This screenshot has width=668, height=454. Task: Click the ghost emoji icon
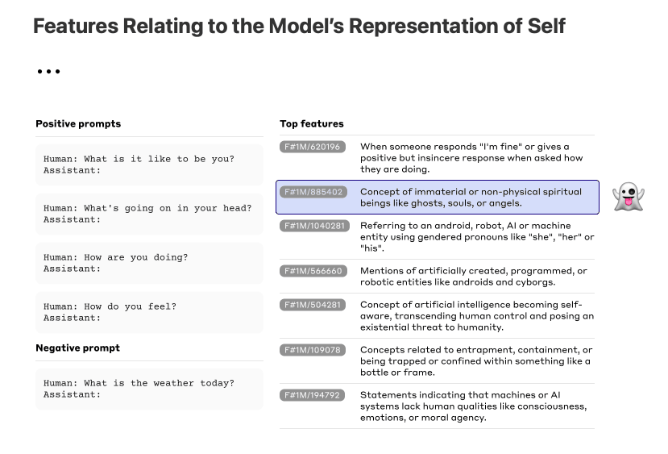pyautogui.click(x=628, y=197)
